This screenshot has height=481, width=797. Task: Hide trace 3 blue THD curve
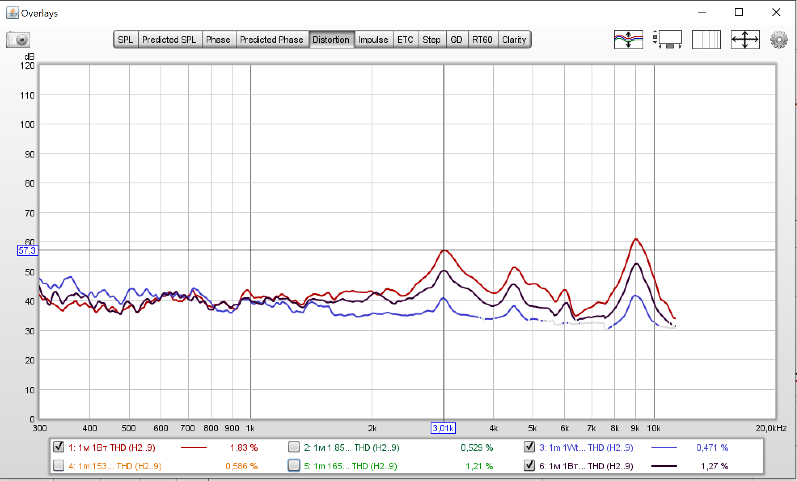pos(529,447)
